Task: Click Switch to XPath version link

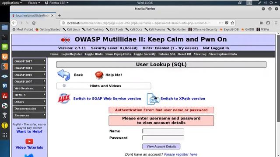Action: point(183,99)
